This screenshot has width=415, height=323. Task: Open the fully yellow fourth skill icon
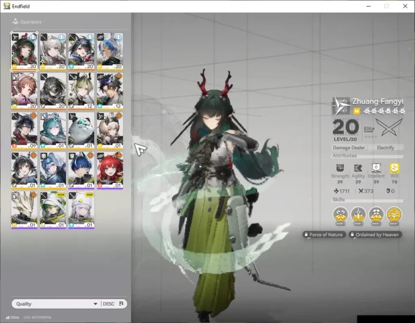(394, 215)
